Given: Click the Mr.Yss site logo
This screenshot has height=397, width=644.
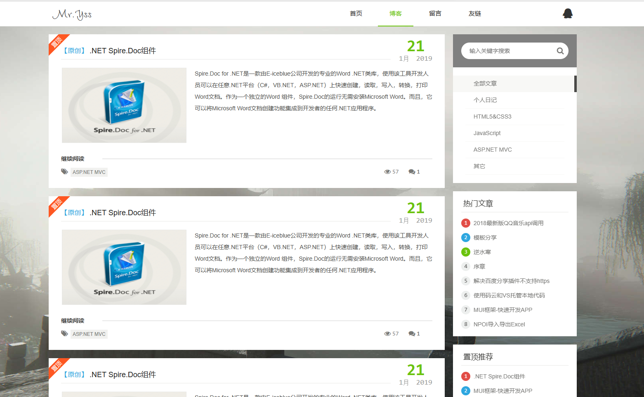Looking at the screenshot, I should (72, 14).
